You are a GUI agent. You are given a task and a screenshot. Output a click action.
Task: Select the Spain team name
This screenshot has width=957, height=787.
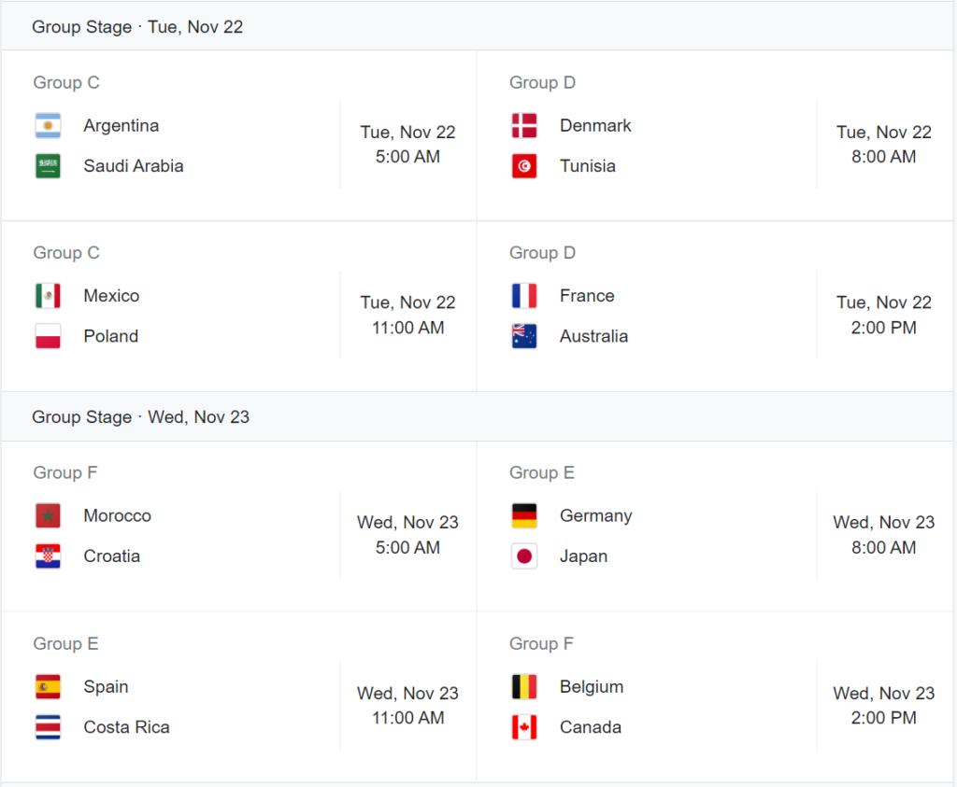point(106,686)
